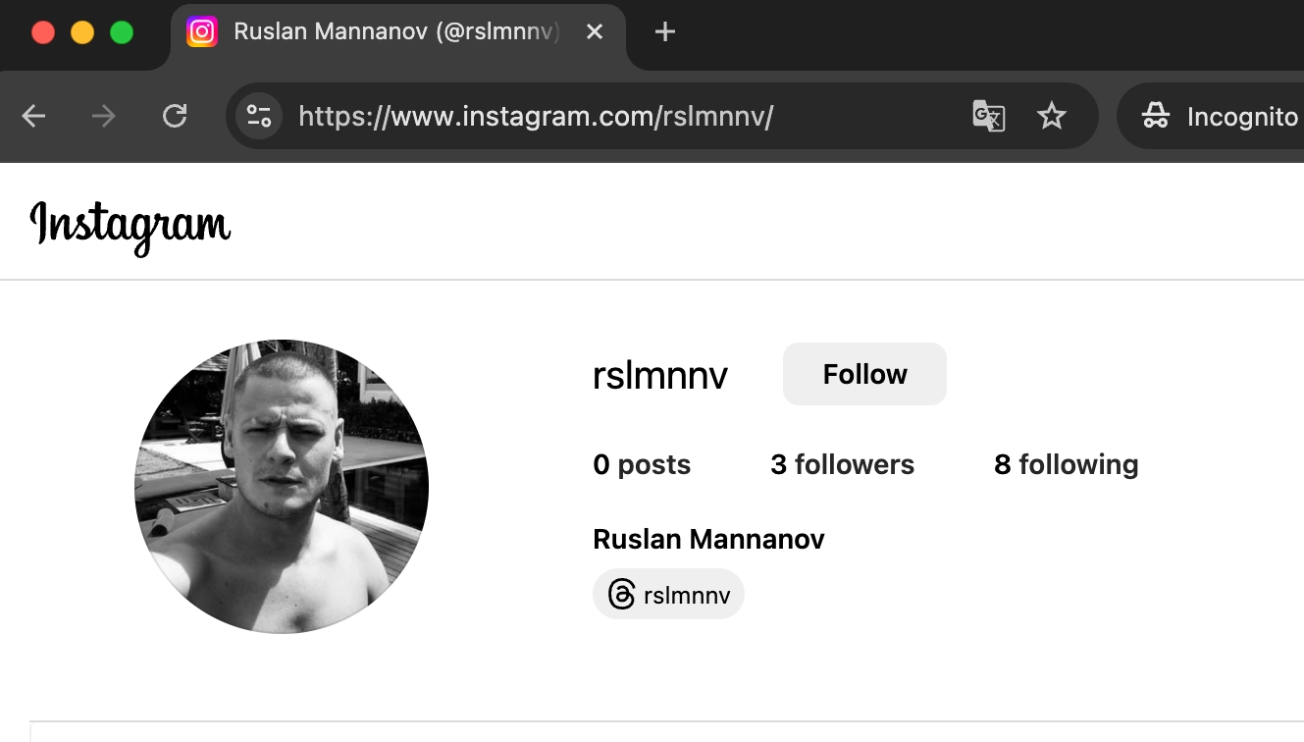Screen dimensions: 1304x742
Task: Bookmark this page with the star icon
Action: click(1052, 116)
